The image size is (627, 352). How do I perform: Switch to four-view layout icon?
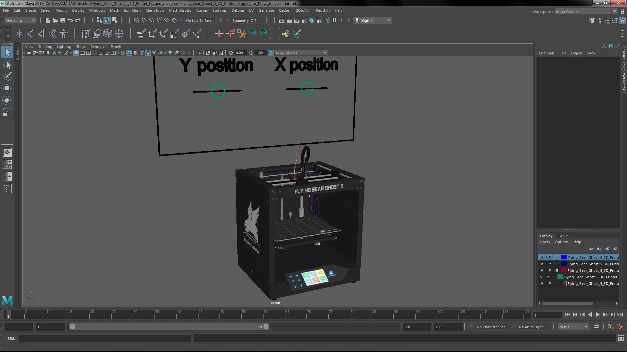pyautogui.click(x=7, y=164)
